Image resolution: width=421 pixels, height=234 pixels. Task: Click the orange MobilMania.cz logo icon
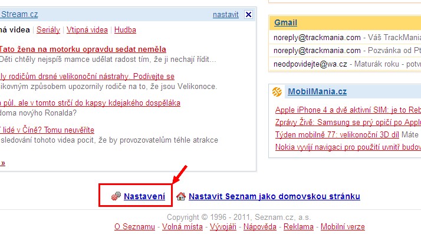point(277,92)
